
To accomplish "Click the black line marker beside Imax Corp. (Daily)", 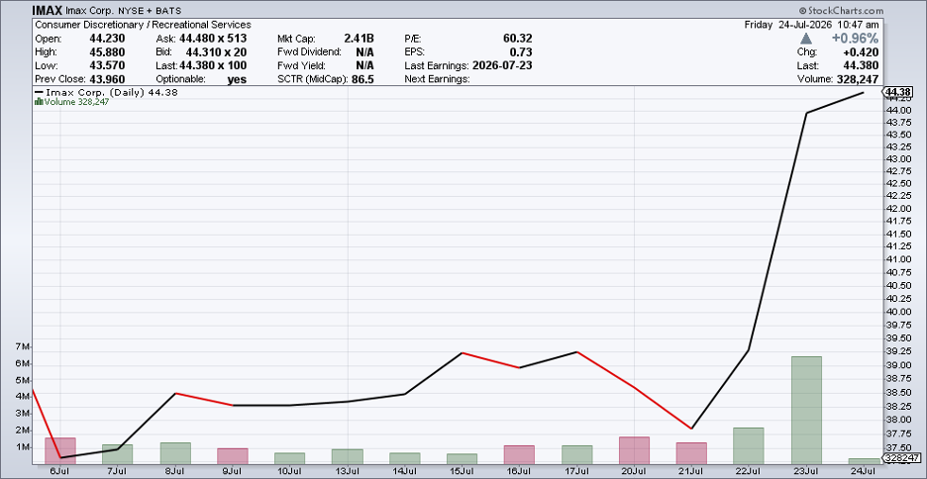I will (x=39, y=93).
